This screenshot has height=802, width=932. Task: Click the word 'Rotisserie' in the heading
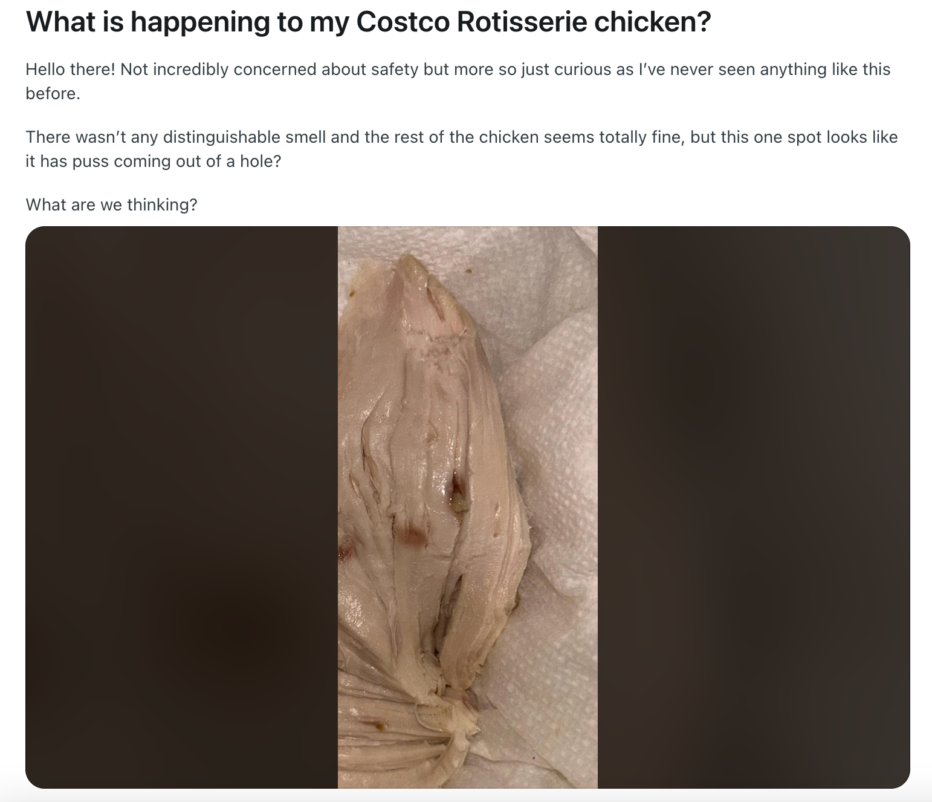pyautogui.click(x=522, y=22)
